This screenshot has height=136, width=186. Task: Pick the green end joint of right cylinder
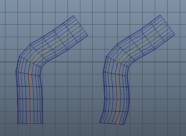(x=168, y=25)
